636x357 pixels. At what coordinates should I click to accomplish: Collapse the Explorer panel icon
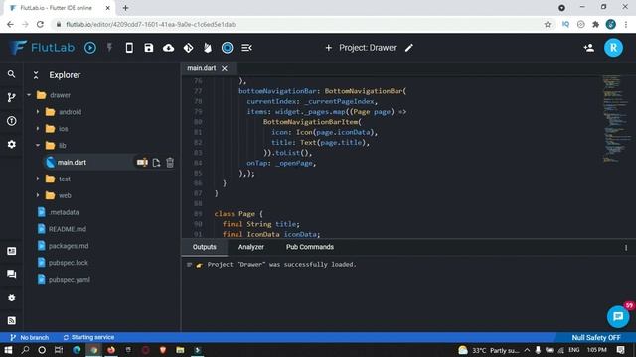click(36, 75)
